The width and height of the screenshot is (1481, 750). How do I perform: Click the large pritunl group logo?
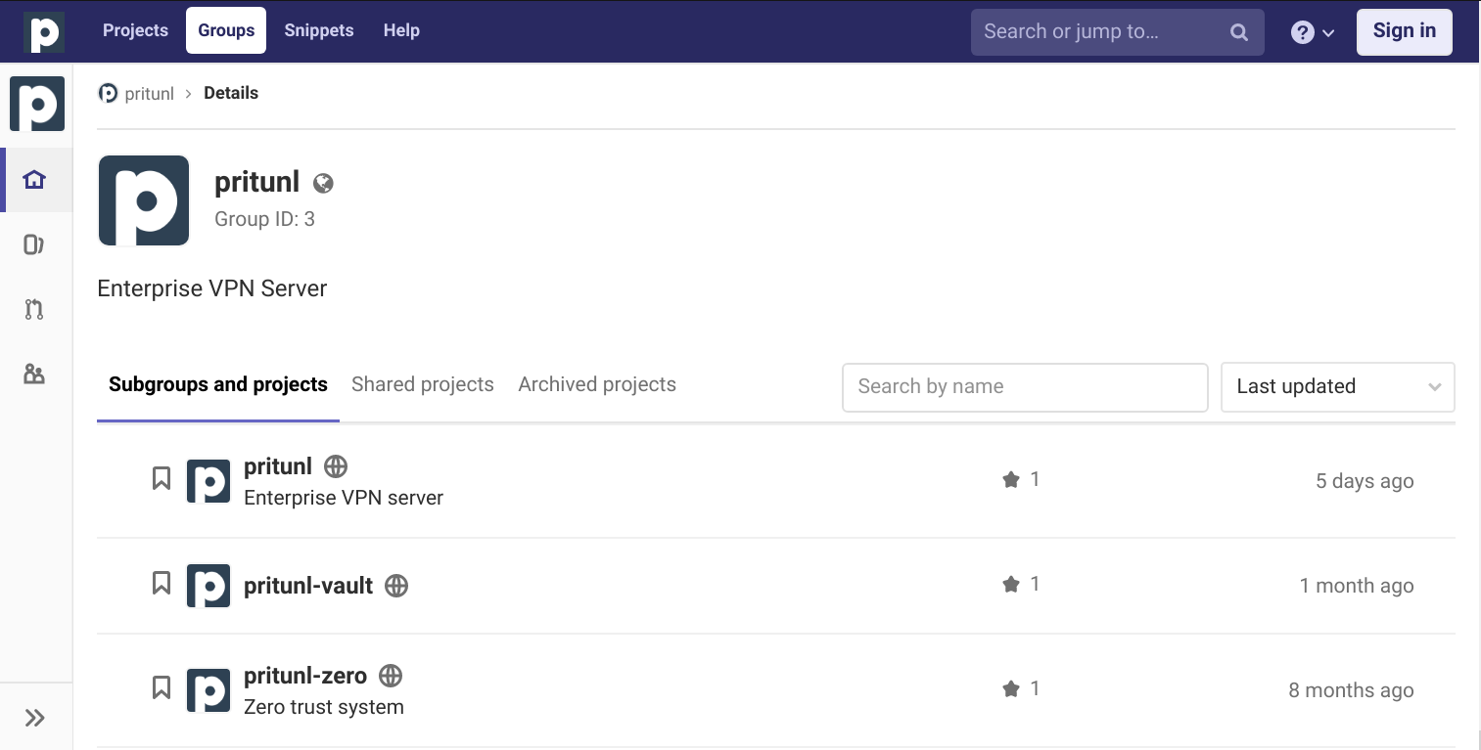click(144, 200)
